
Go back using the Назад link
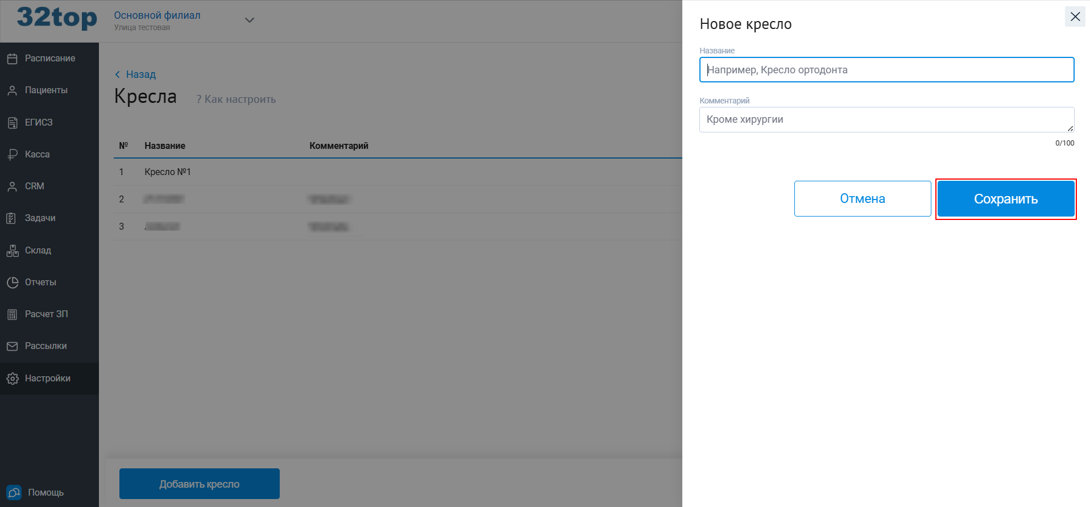click(x=135, y=74)
